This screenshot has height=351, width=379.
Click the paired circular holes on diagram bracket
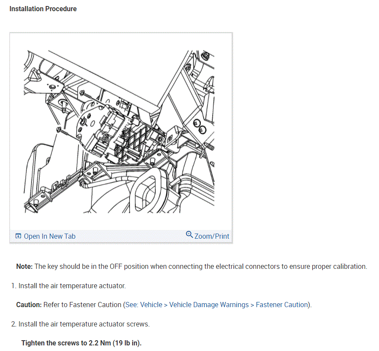200,126
